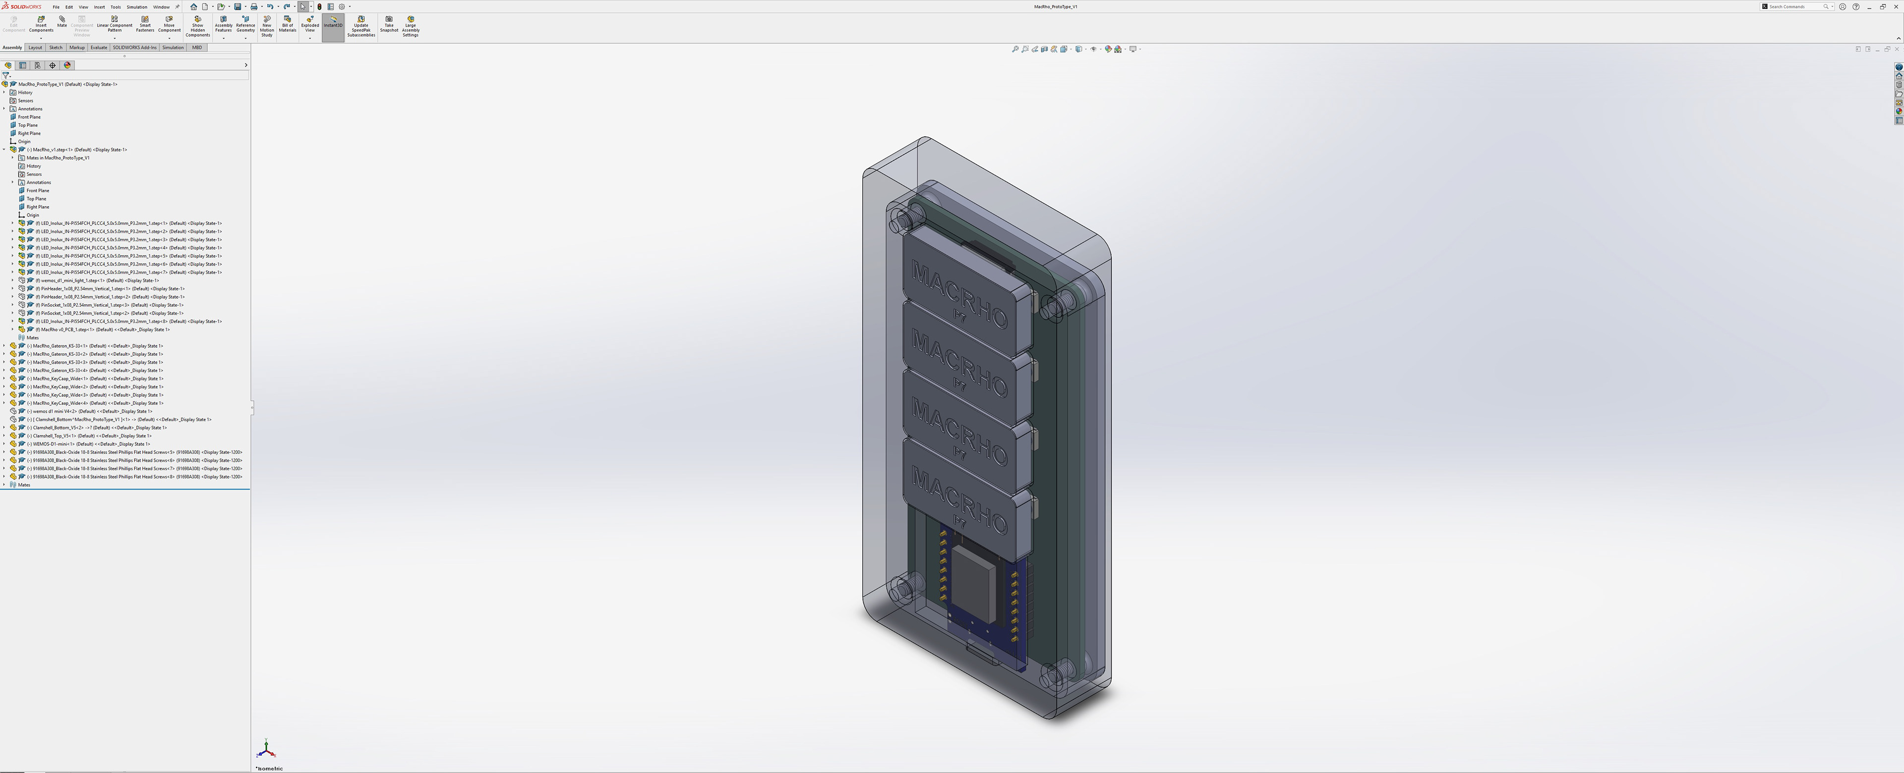Click Large Assembly Settings
1904x773 pixels.
[410, 24]
